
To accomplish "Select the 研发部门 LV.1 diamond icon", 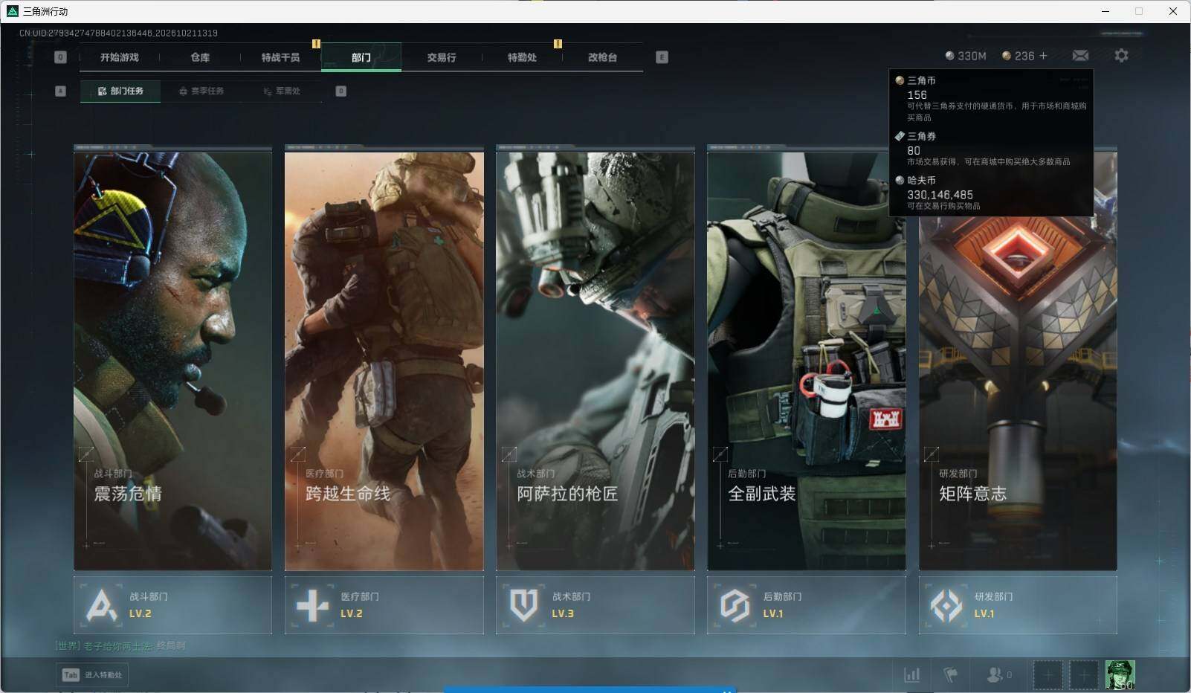I will pyautogui.click(x=946, y=605).
